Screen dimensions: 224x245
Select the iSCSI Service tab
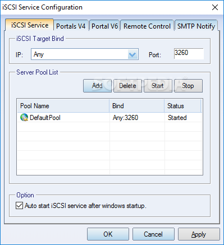30,25
